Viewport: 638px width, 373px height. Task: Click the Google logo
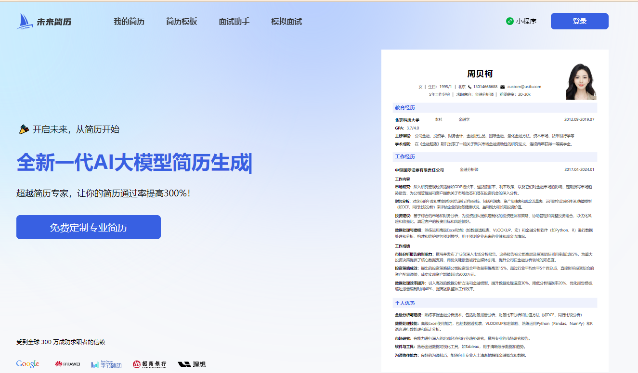click(27, 364)
